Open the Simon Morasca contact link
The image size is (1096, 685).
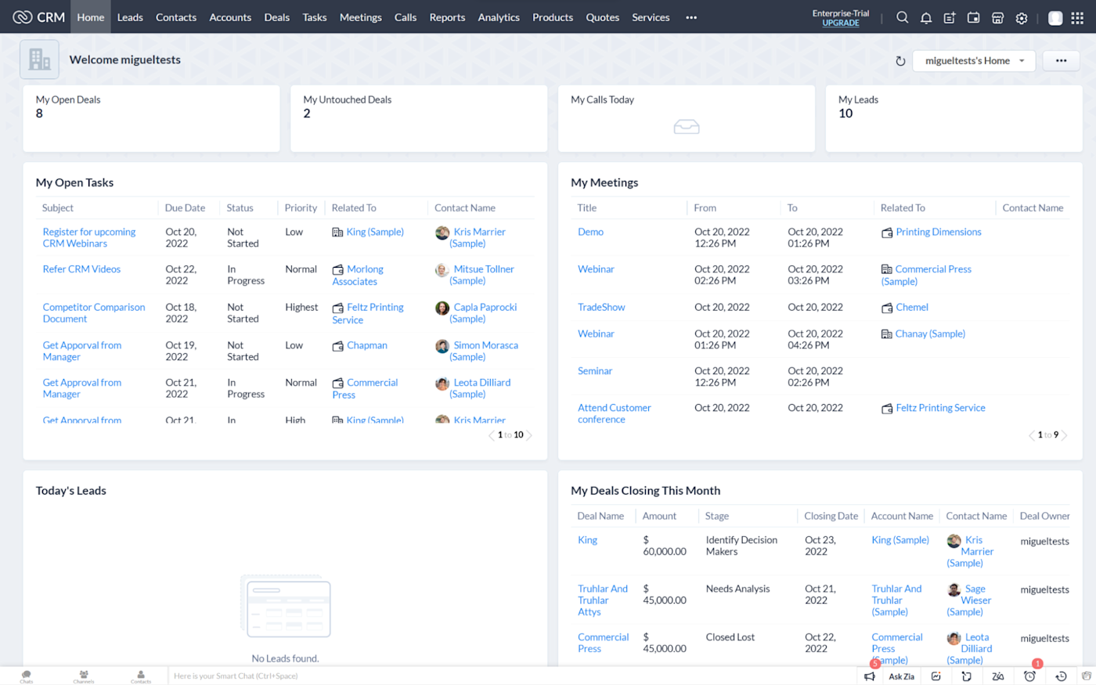(x=485, y=351)
